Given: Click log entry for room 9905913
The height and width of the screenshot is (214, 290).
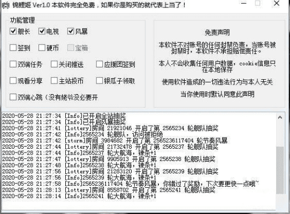Looking at the screenshot, I should 109,159.
